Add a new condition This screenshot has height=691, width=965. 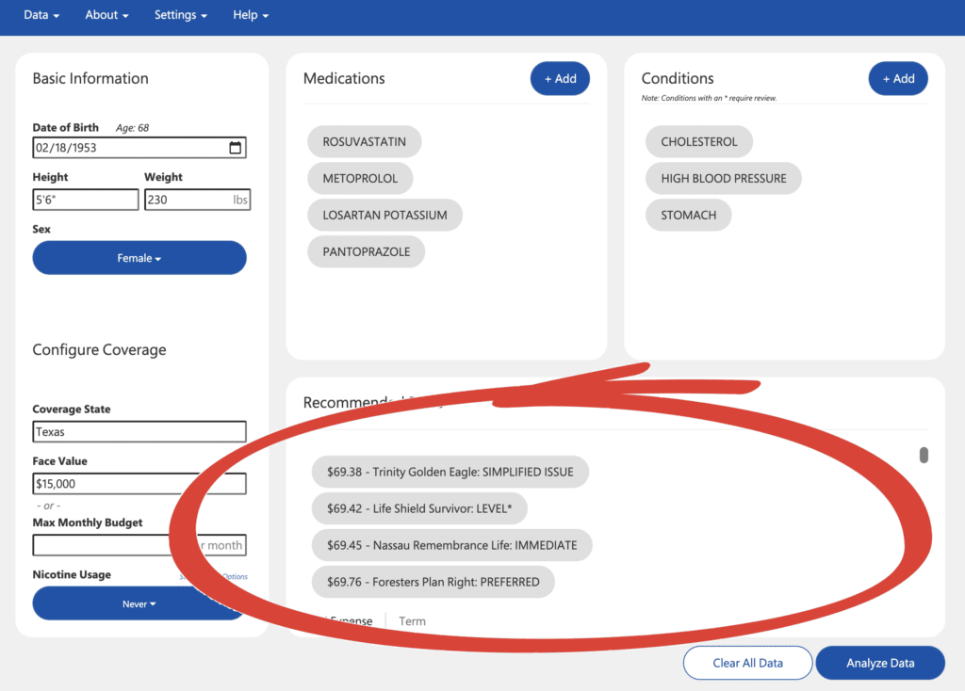click(x=898, y=79)
